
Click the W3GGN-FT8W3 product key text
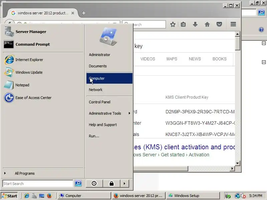coord(200,123)
